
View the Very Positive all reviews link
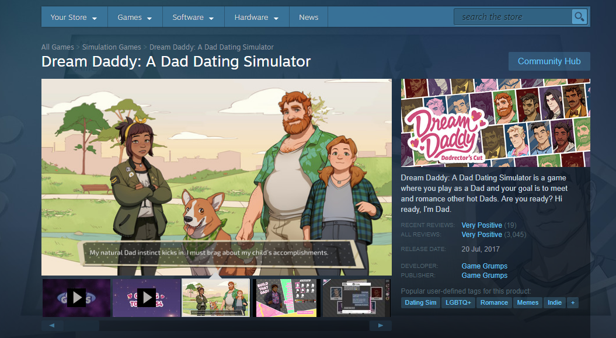click(482, 234)
